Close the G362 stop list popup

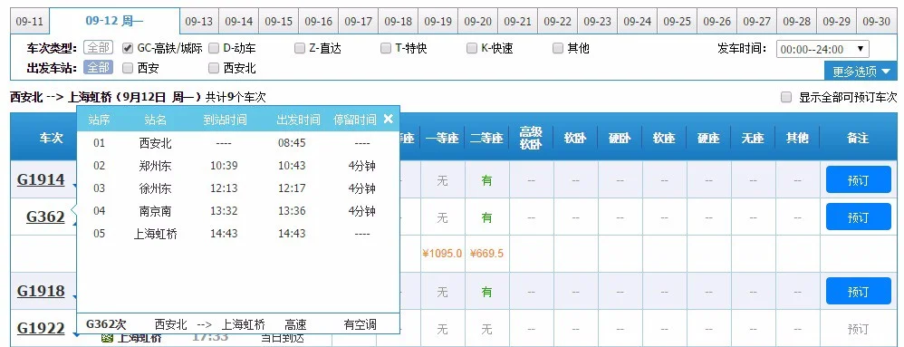[388, 119]
